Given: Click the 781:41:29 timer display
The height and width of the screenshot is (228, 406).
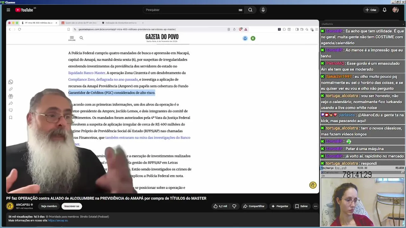Looking at the screenshot, I should click(x=358, y=175).
